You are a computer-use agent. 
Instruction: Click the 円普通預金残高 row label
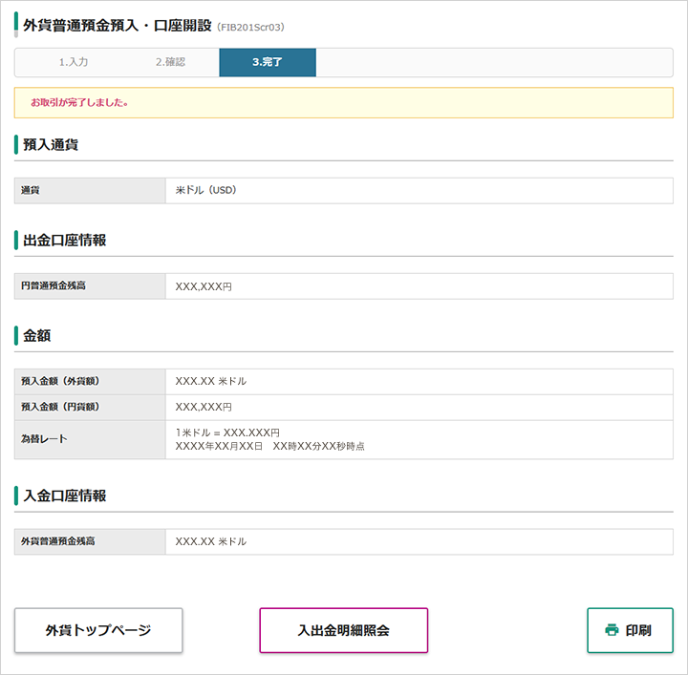54,285
